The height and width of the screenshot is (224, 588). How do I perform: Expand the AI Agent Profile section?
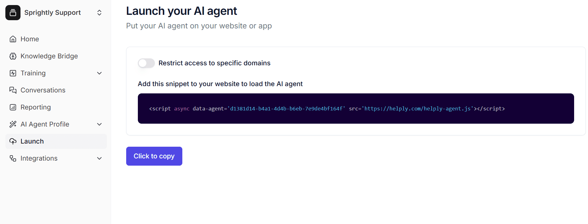click(x=99, y=124)
